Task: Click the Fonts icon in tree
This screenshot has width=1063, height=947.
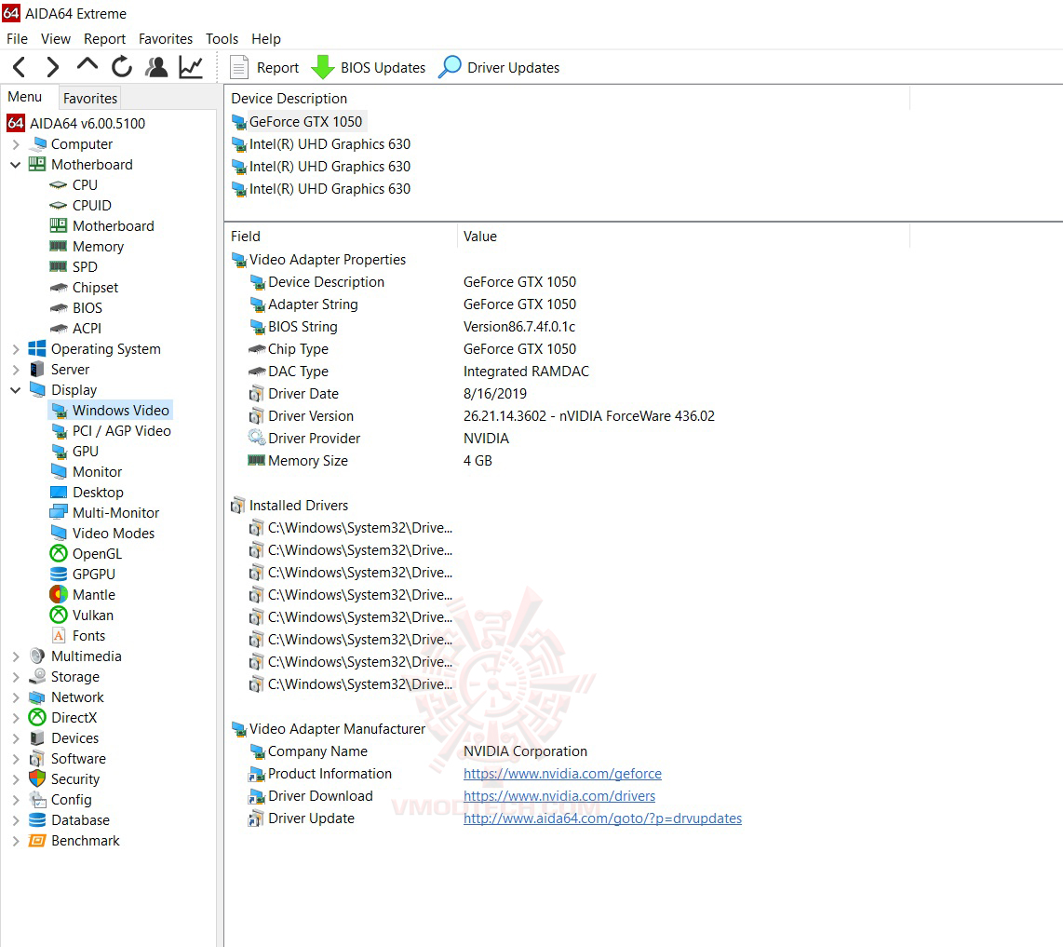Action: [59, 636]
